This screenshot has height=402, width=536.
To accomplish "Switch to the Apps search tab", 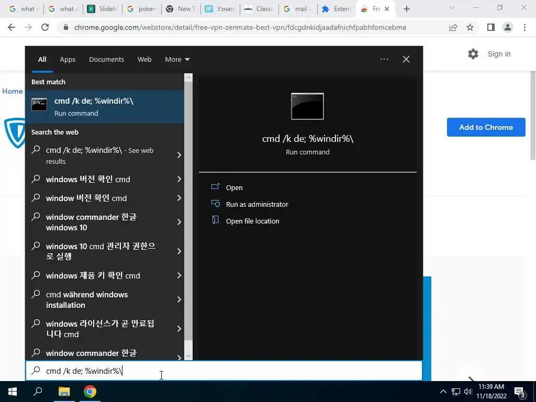I will (x=68, y=60).
